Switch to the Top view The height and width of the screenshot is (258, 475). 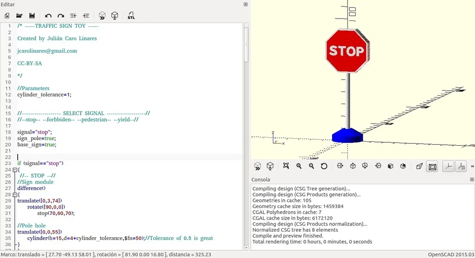pyautogui.click(x=353, y=166)
